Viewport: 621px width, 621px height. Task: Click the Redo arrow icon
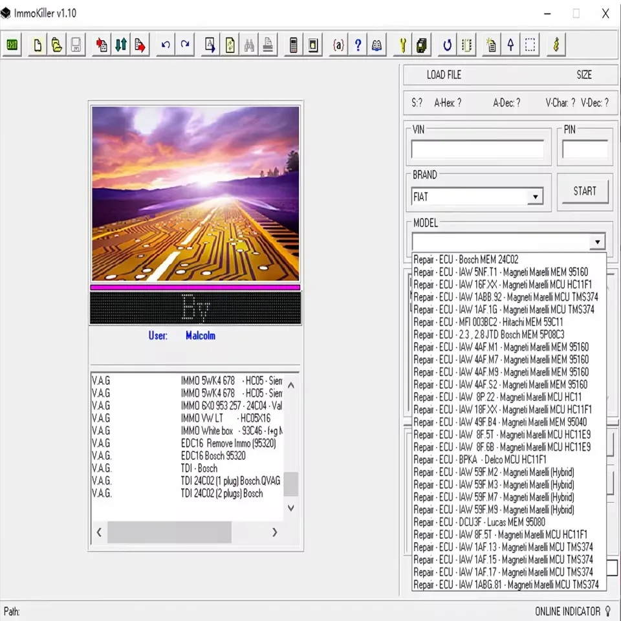point(185,45)
